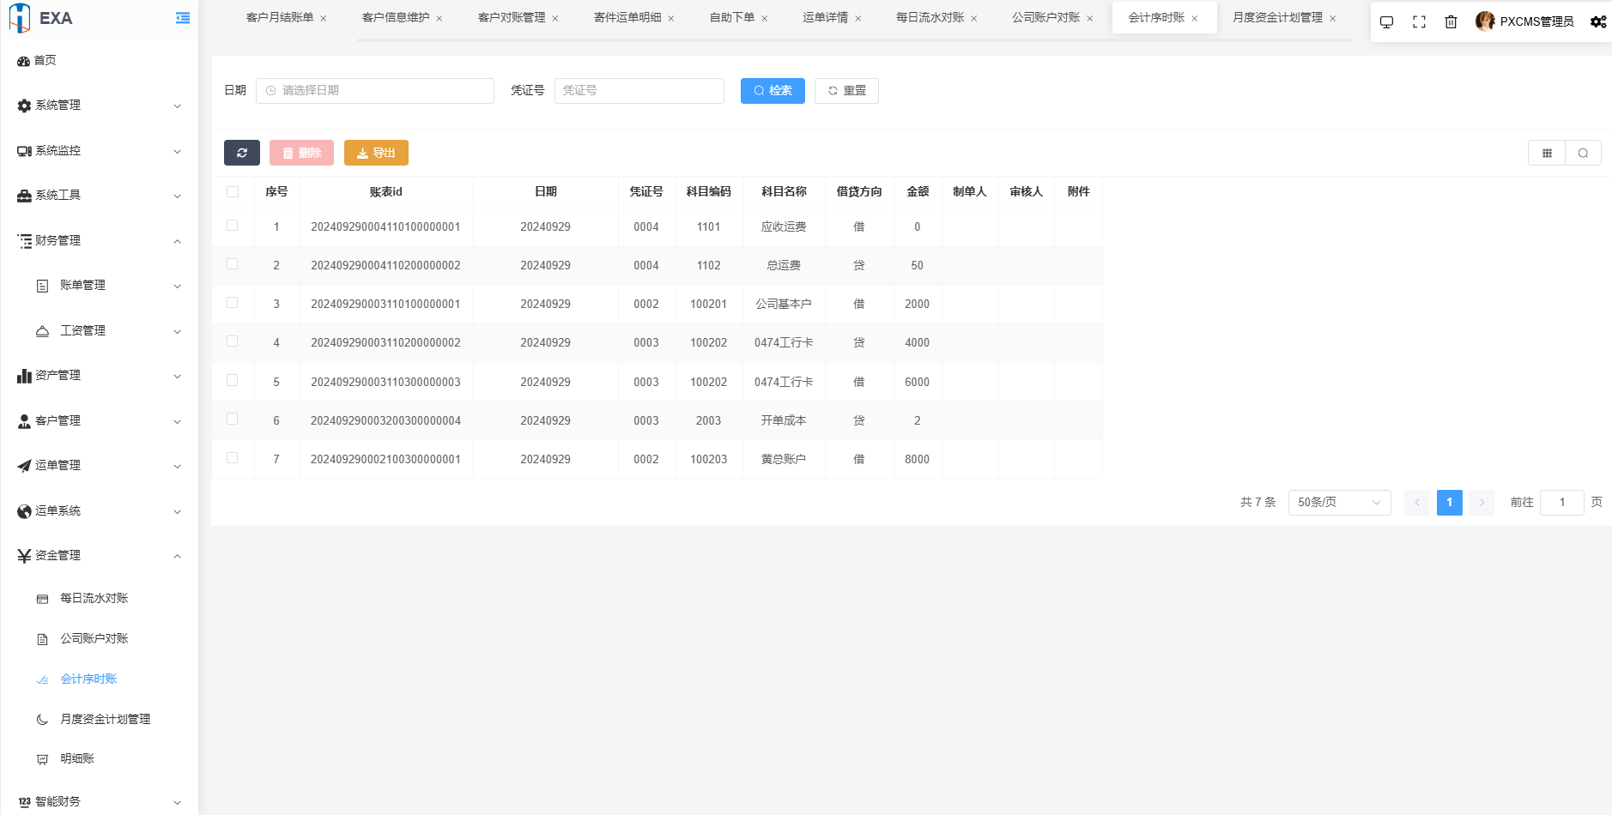Image resolution: width=1612 pixels, height=815 pixels.
Task: Click the 删除 delete button
Action: pos(301,153)
